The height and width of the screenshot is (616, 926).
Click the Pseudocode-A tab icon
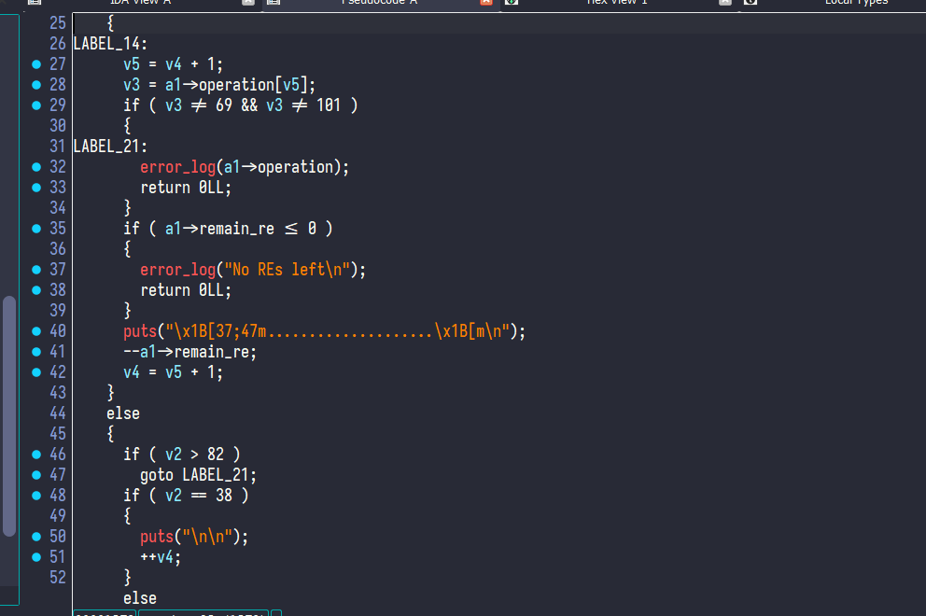point(272,3)
